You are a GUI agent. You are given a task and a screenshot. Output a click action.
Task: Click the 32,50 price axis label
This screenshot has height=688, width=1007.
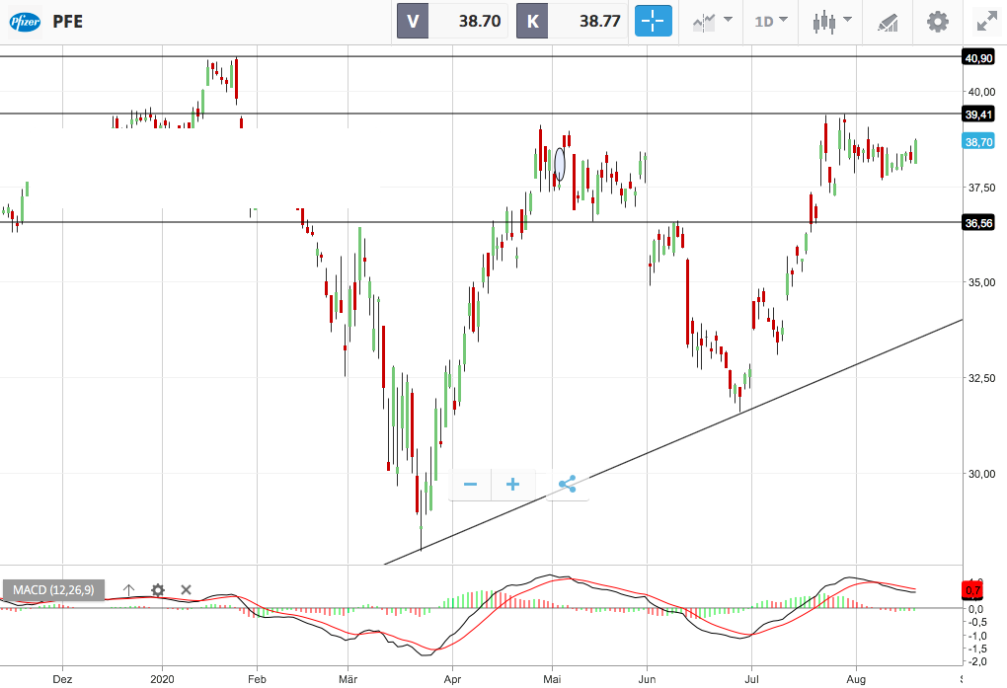pyautogui.click(x=981, y=378)
